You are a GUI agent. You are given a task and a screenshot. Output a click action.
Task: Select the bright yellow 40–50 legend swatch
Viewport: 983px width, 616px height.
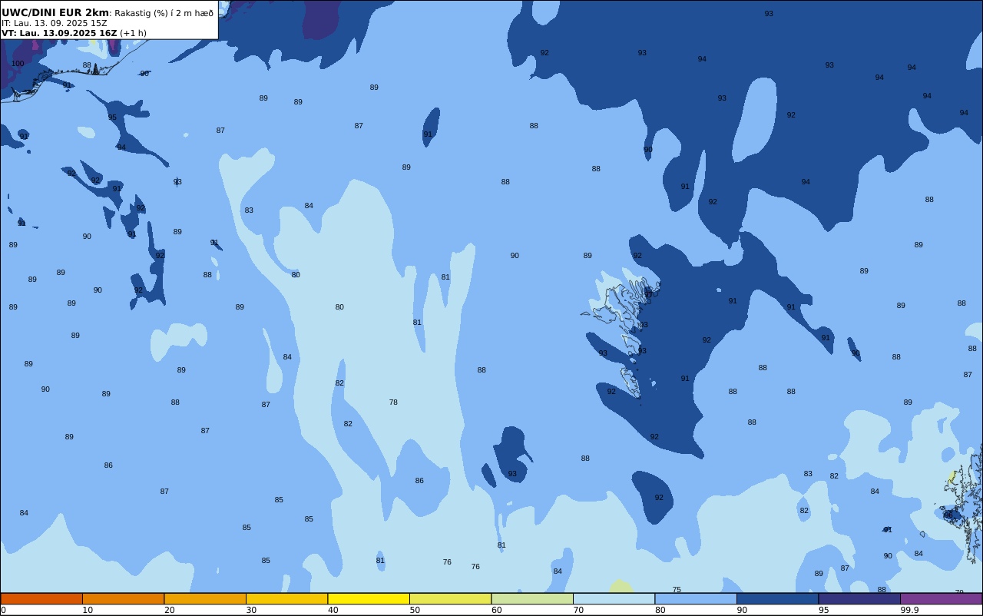(369, 598)
